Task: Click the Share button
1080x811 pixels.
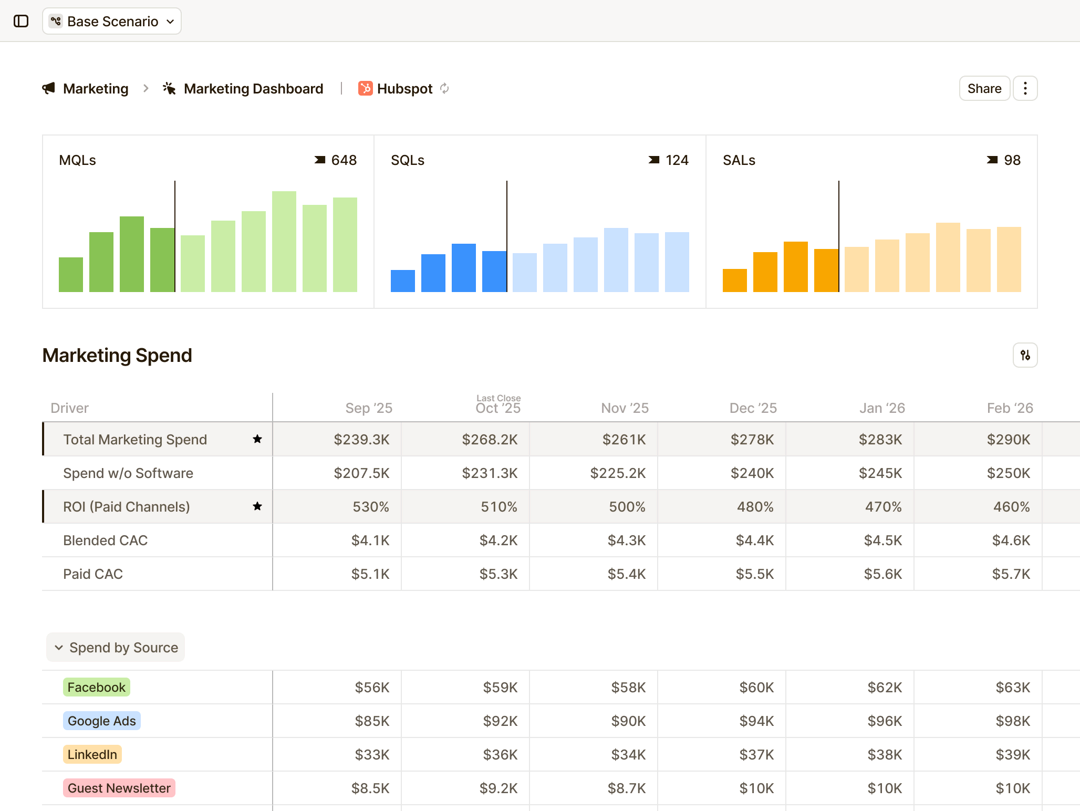Action: (x=984, y=88)
